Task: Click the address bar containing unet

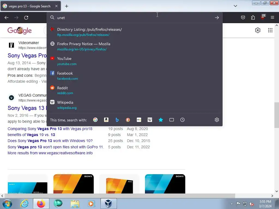Action: (135, 18)
